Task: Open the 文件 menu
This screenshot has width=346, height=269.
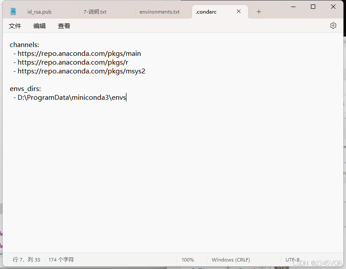Action: click(x=15, y=26)
